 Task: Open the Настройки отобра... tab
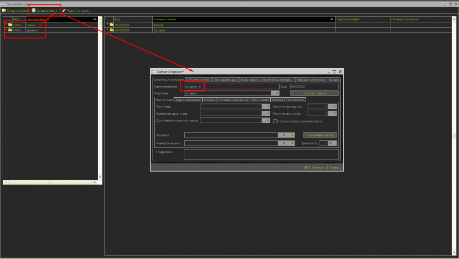click(278, 80)
